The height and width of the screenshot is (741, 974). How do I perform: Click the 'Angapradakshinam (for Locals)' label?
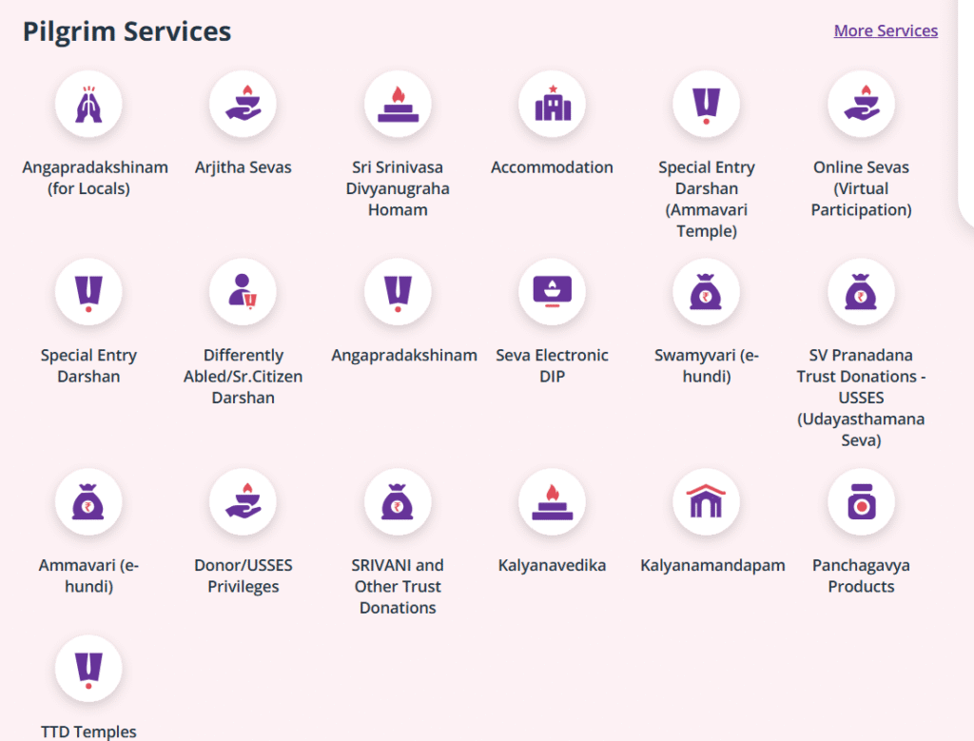pyautogui.click(x=95, y=178)
